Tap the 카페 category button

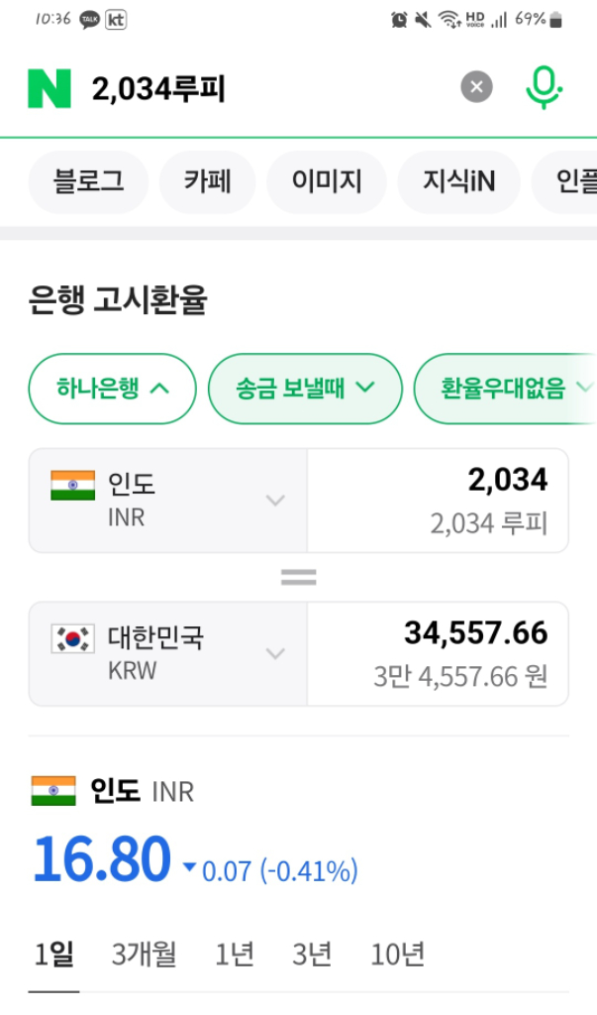coord(207,181)
